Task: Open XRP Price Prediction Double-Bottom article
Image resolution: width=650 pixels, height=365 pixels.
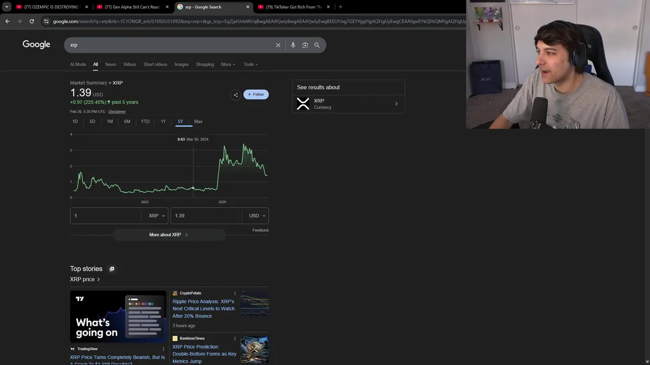Action: coord(204,354)
